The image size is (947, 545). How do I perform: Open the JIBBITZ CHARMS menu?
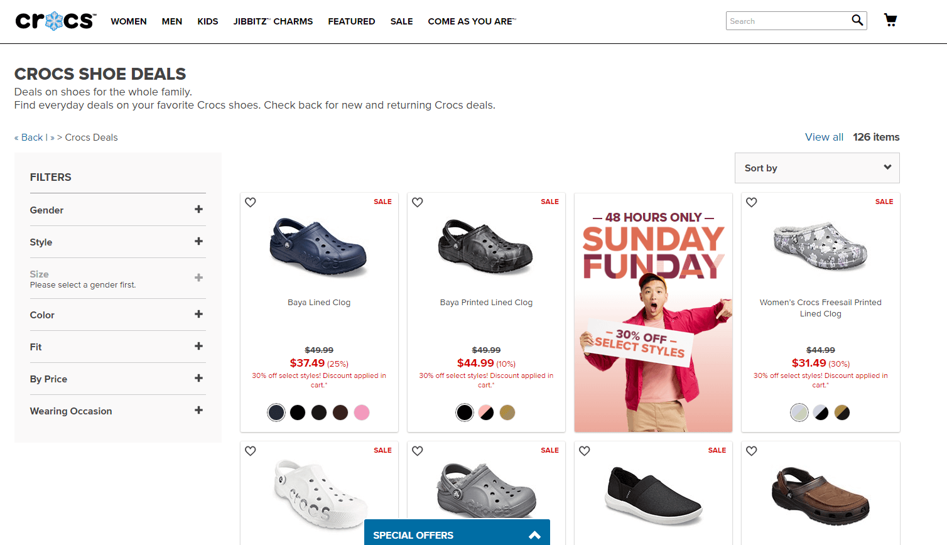click(273, 21)
